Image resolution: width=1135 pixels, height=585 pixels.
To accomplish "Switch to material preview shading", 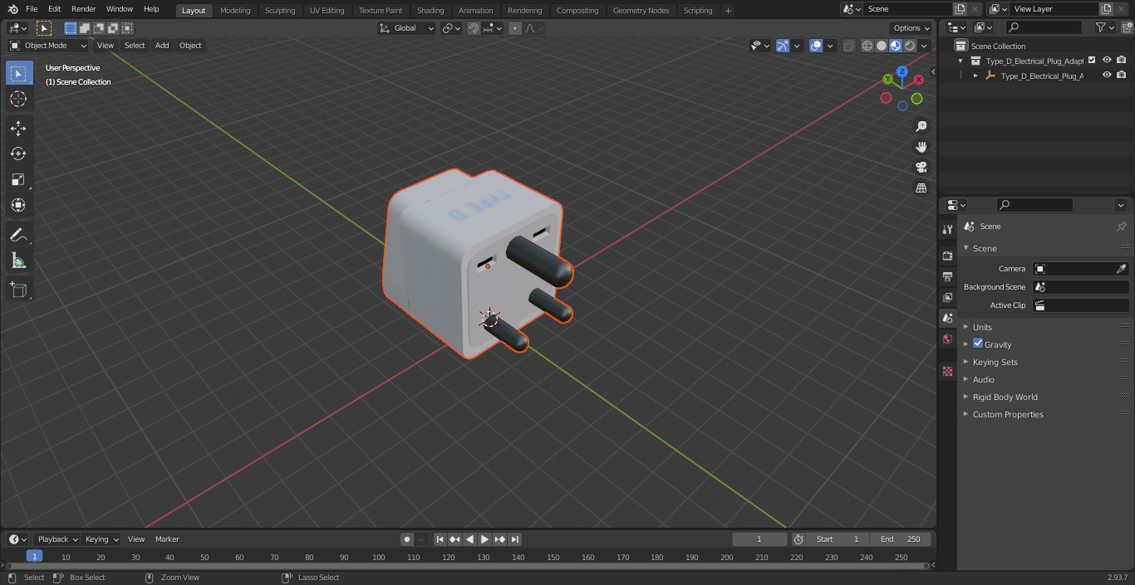I will pos(896,46).
